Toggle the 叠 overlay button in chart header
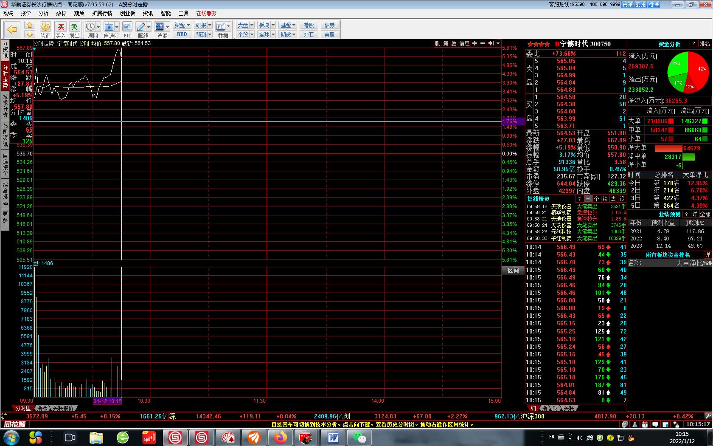Image resolution: width=713 pixels, height=446 pixels. (x=454, y=43)
